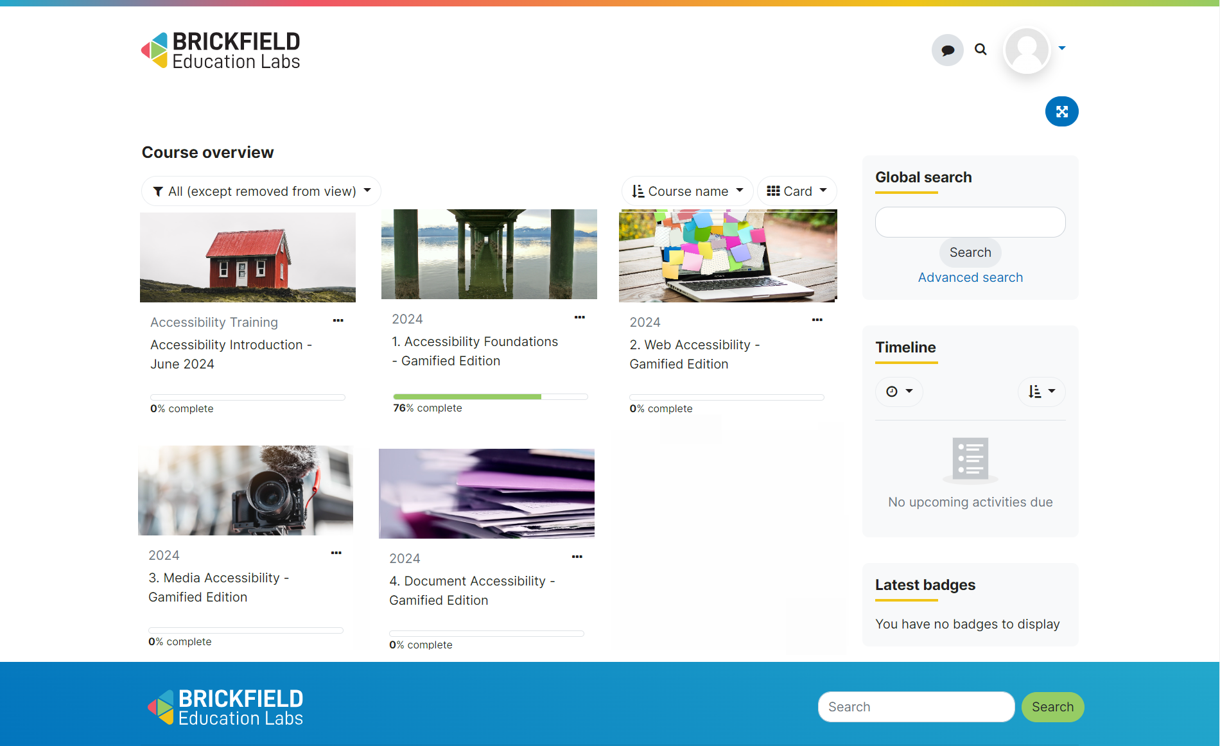Click the 'Course overview' heading
Image resolution: width=1220 pixels, height=746 pixels.
tap(207, 152)
